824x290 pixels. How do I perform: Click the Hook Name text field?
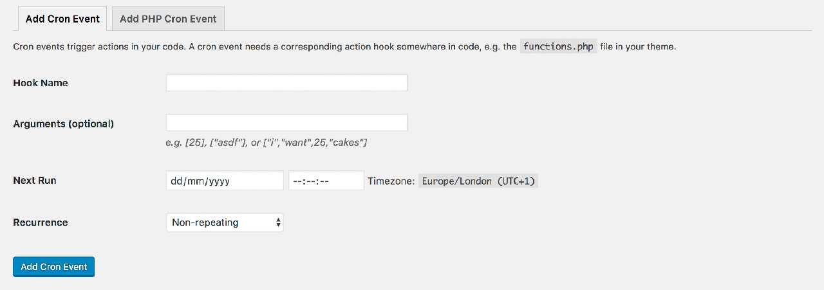[286, 83]
